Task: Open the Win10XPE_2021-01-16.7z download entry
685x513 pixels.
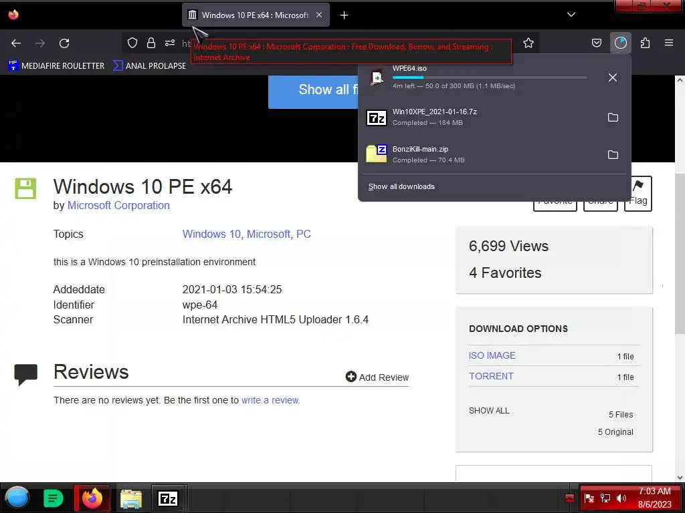Action: 480,118
